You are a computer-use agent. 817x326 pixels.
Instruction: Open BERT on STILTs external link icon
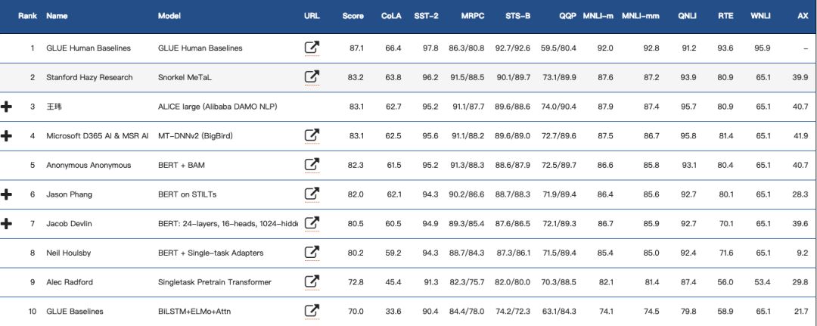click(311, 194)
